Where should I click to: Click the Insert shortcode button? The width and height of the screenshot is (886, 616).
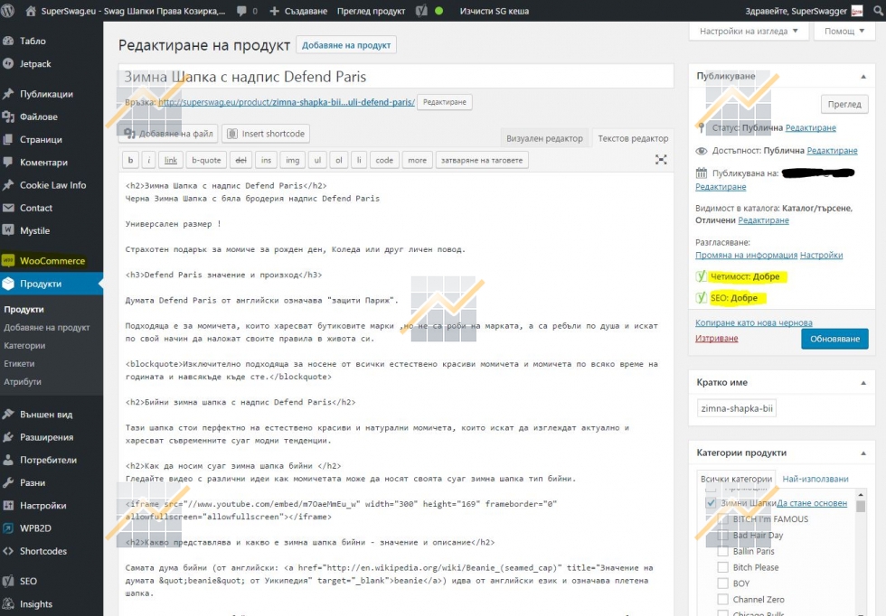click(x=266, y=134)
